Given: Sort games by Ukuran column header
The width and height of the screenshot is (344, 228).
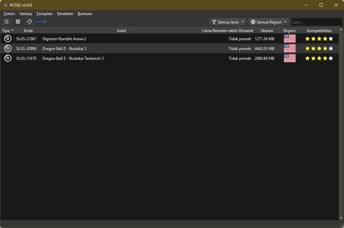Looking at the screenshot, I should click(267, 31).
